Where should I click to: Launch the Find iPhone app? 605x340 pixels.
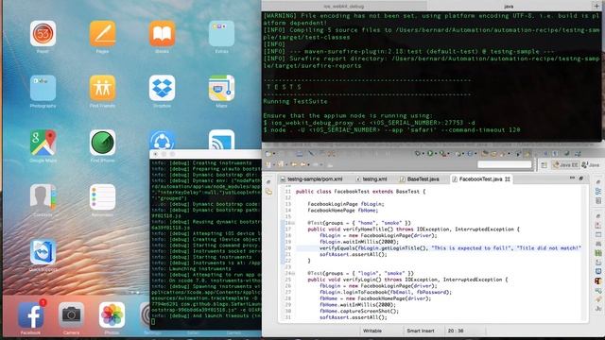point(102,143)
